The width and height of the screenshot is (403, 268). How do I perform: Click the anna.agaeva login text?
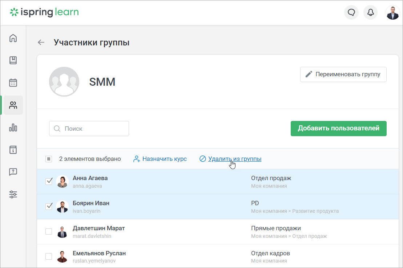(87, 186)
